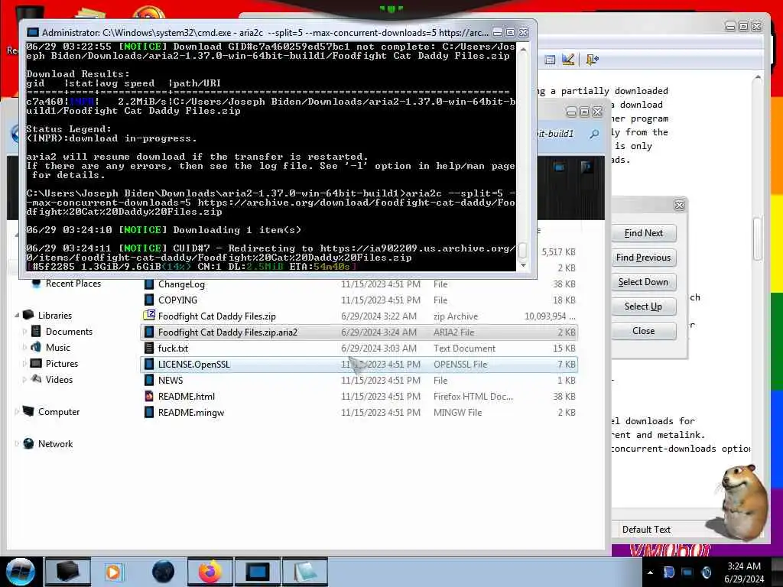Select Libraries in navigation pane
This screenshot has height=587, width=783.
click(x=55, y=316)
